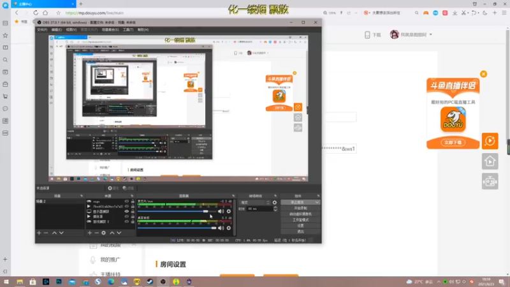Move the scene up in the scenes list

(x=54, y=233)
